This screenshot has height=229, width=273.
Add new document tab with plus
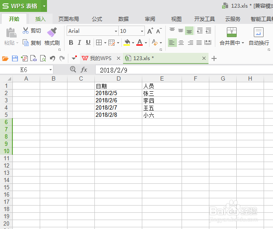[214, 58]
